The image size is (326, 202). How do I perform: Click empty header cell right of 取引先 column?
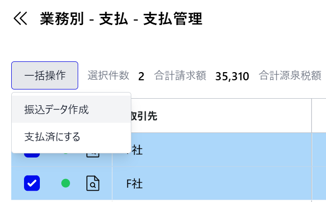tap(319, 116)
